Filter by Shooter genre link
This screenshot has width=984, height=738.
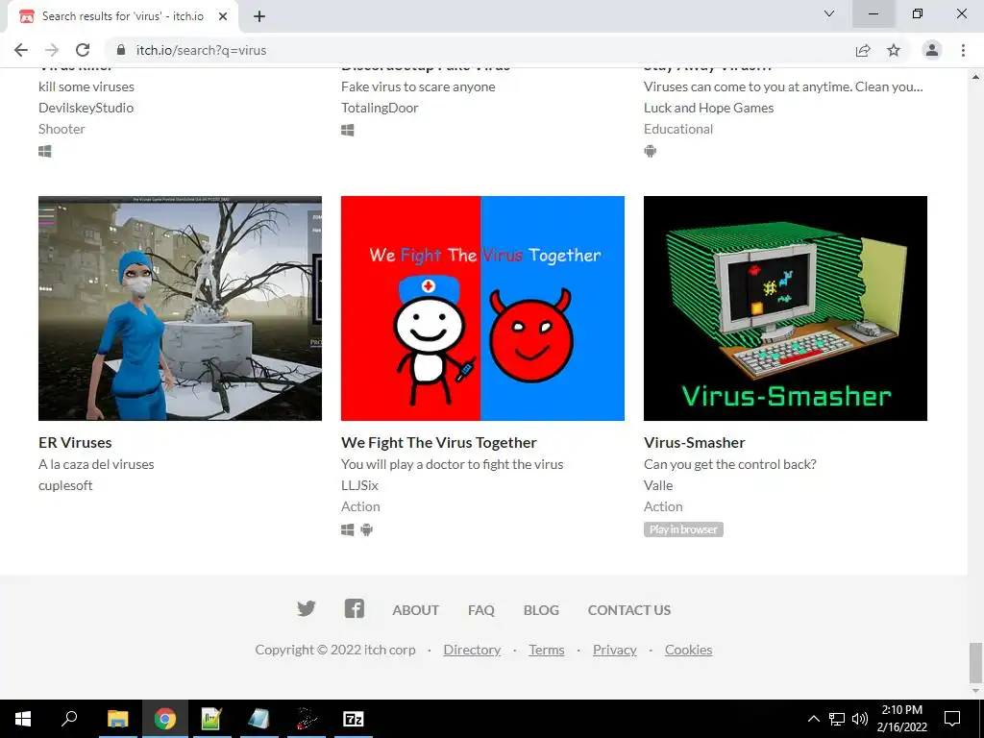[x=61, y=129]
